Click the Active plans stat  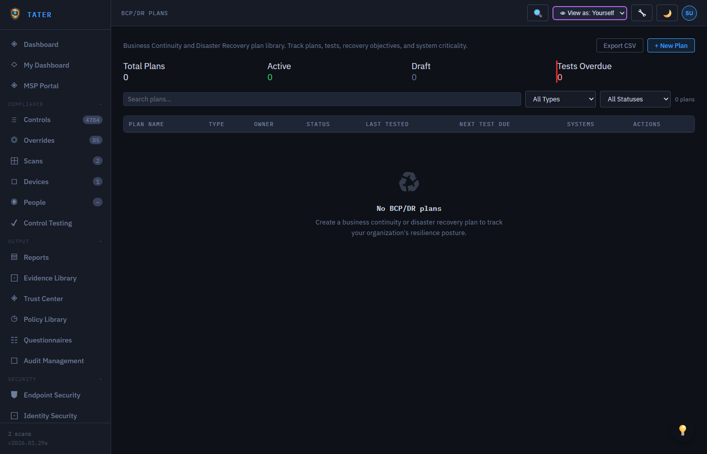pos(337,72)
